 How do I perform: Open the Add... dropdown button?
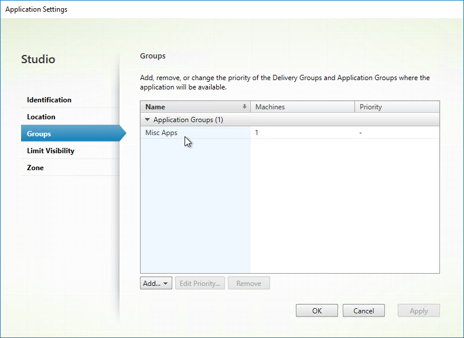[156, 283]
